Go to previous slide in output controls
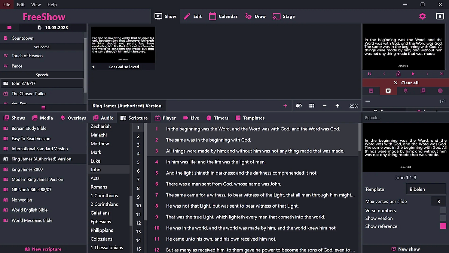449x253 pixels. 384,74
